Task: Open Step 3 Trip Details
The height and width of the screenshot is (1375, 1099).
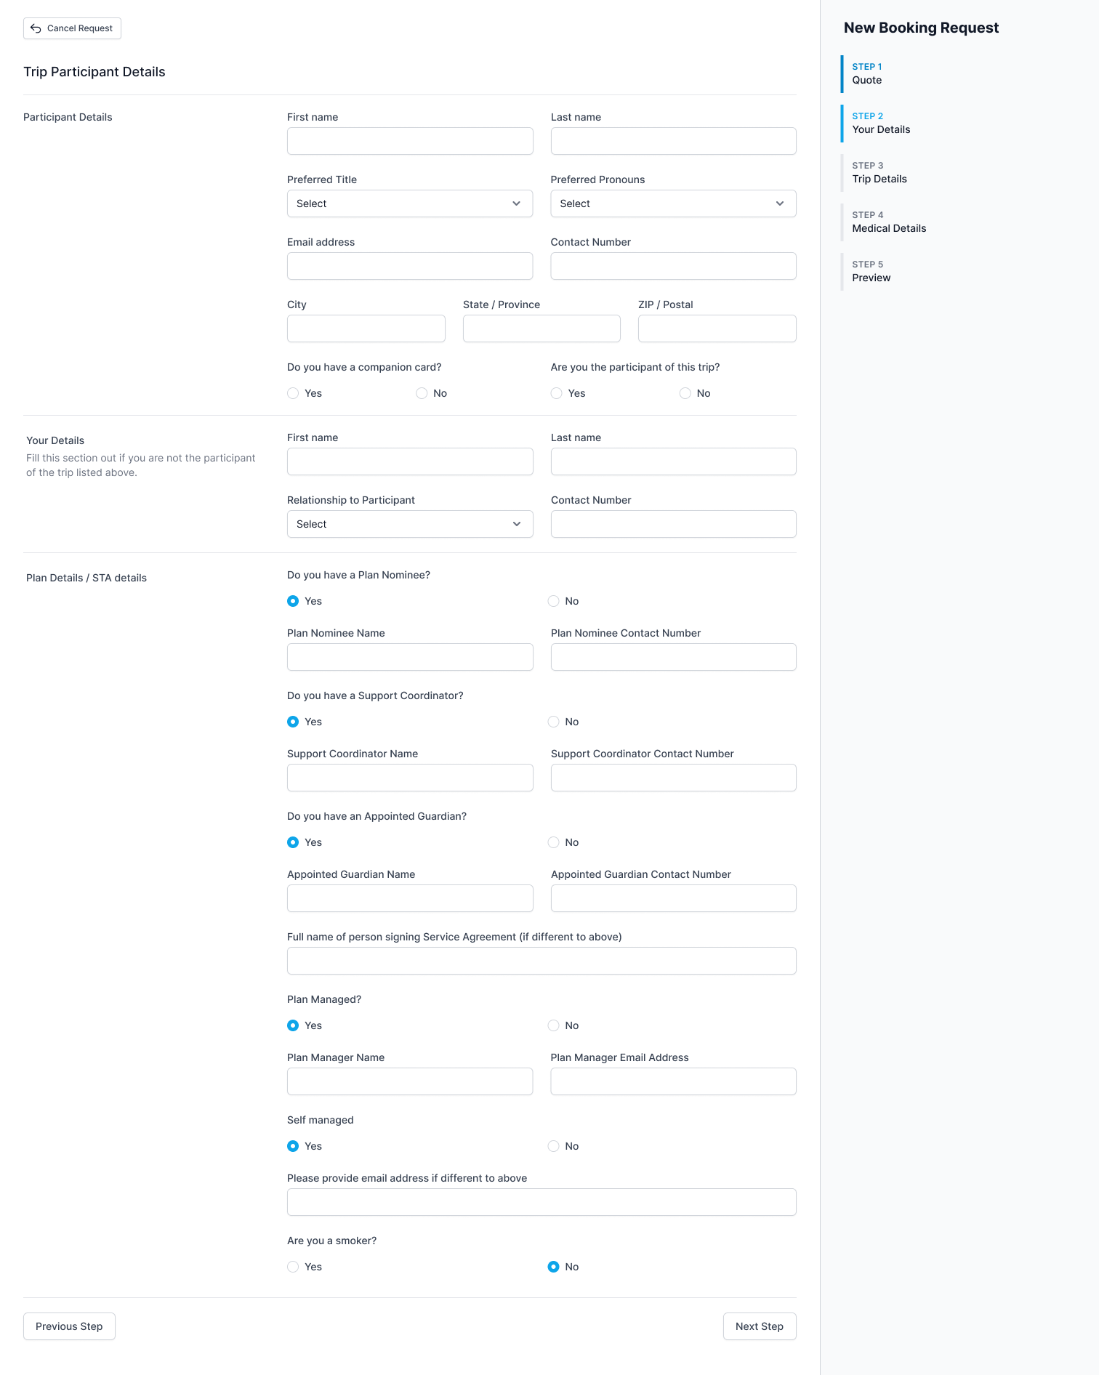Action: click(879, 172)
